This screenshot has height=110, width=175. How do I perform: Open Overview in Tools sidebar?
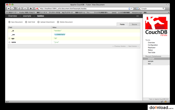[151, 42]
